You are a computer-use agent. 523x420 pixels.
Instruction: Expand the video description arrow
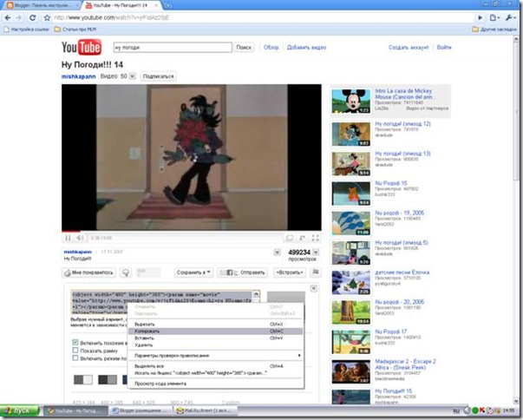(x=277, y=253)
